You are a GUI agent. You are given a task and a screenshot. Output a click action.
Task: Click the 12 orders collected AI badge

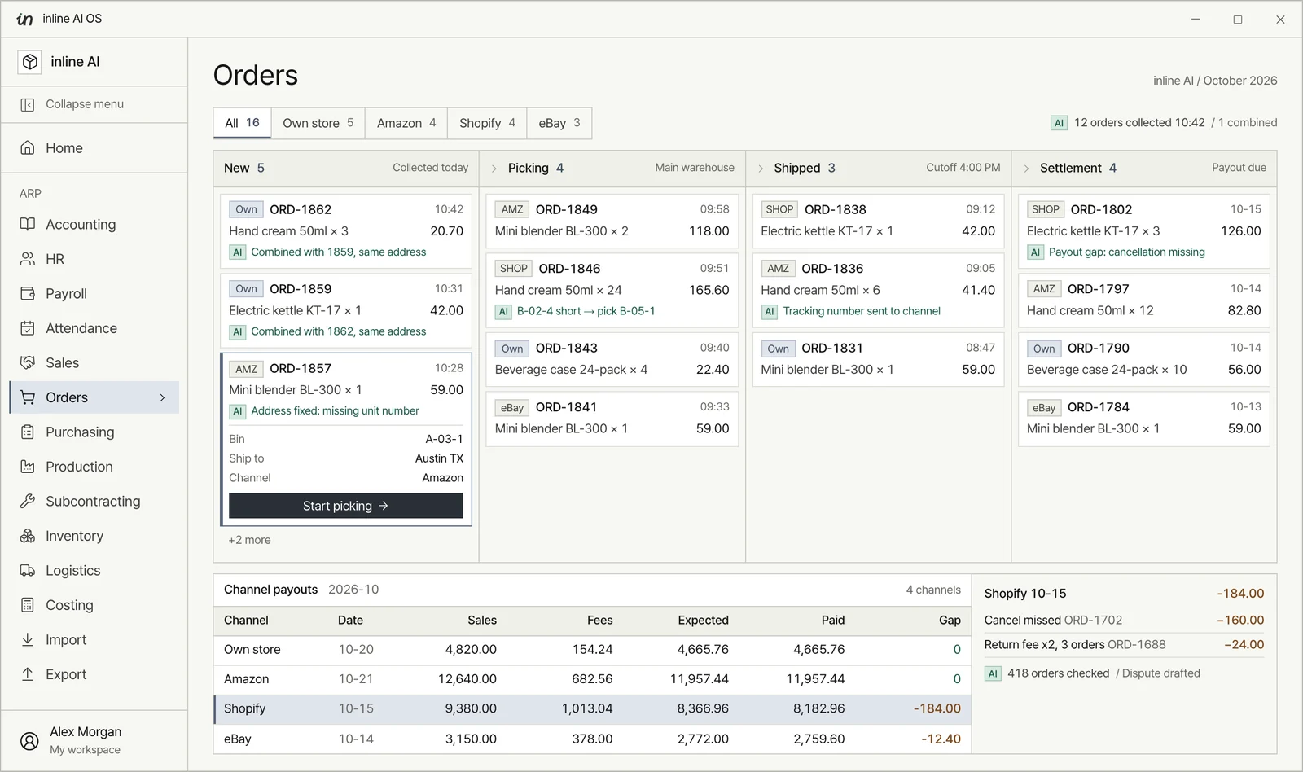pyautogui.click(x=1059, y=123)
